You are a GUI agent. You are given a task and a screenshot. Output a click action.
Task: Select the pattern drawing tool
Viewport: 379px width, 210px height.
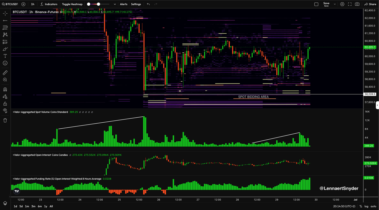pyautogui.click(x=5, y=34)
